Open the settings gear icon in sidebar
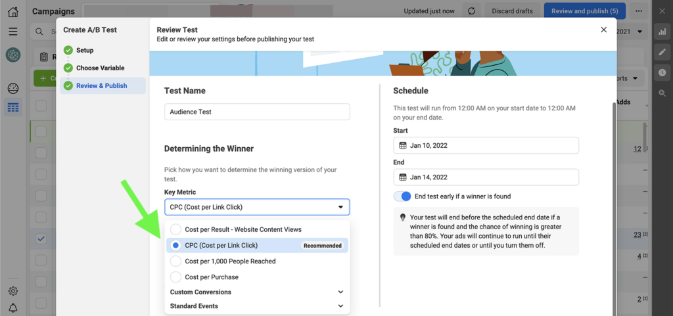The width and height of the screenshot is (673, 316). click(x=12, y=291)
